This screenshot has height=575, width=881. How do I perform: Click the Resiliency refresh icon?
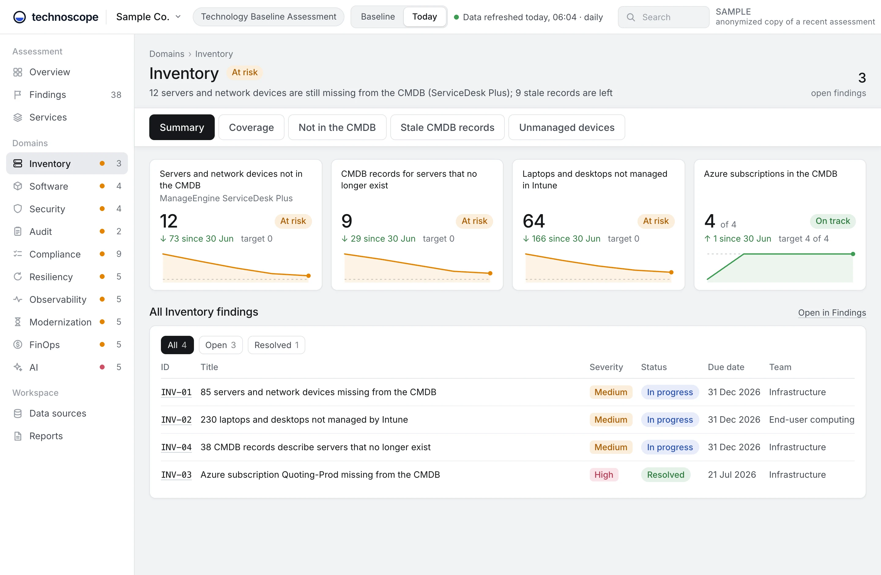click(x=17, y=277)
